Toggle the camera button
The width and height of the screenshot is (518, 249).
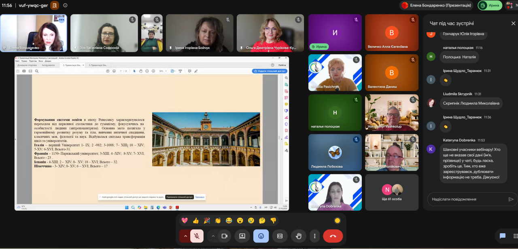[225, 236]
